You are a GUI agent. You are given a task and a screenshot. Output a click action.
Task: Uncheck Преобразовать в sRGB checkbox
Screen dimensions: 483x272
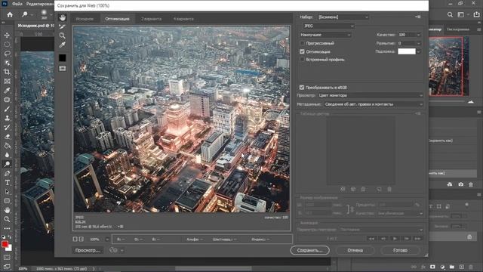[302, 88]
